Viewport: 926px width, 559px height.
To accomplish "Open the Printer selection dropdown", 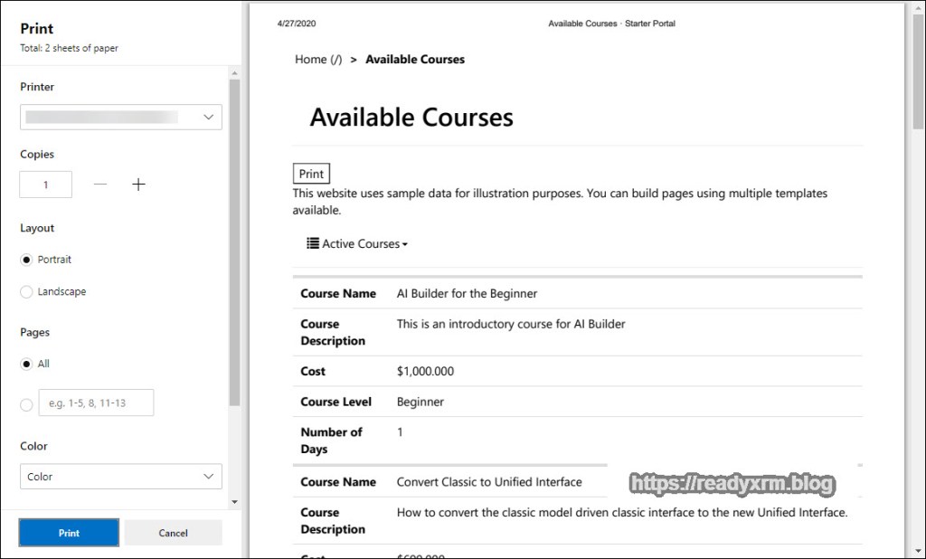I will [120, 117].
